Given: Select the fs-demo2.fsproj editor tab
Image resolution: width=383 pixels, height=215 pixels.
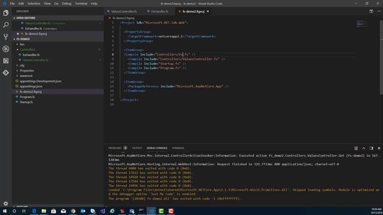Looking at the screenshot, I should 193,11.
